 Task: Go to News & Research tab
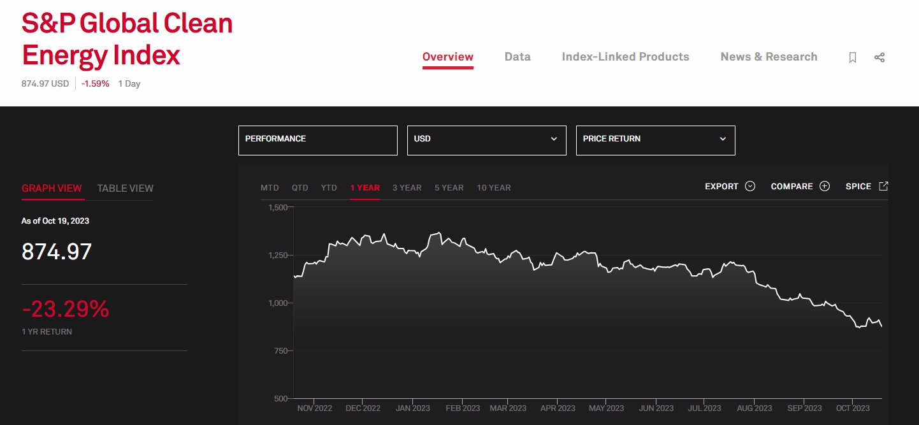769,57
